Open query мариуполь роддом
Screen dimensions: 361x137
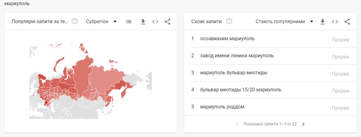coord(271,107)
